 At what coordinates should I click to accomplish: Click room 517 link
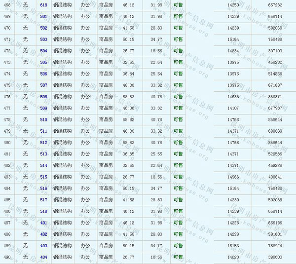point(44,200)
